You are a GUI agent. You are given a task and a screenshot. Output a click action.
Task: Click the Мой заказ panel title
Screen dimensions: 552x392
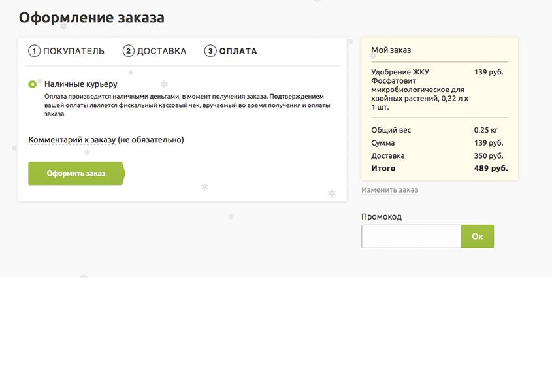[x=391, y=50]
